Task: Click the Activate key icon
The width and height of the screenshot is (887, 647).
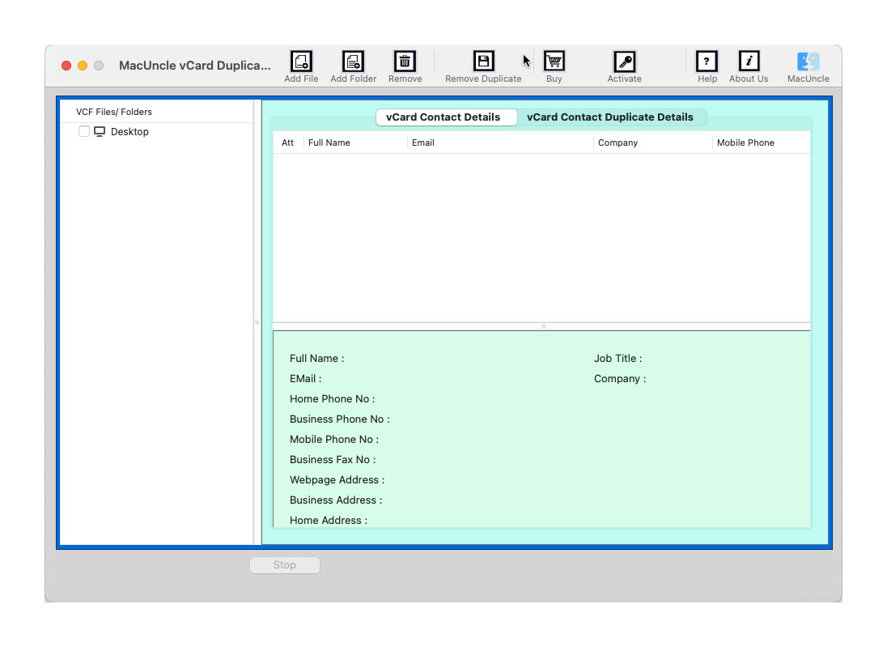Action: (x=624, y=62)
